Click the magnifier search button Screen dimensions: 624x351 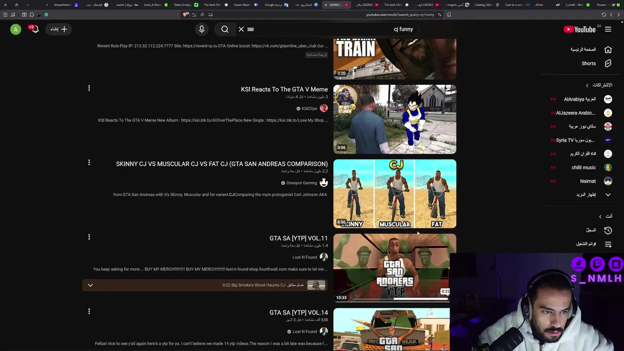pos(225,29)
